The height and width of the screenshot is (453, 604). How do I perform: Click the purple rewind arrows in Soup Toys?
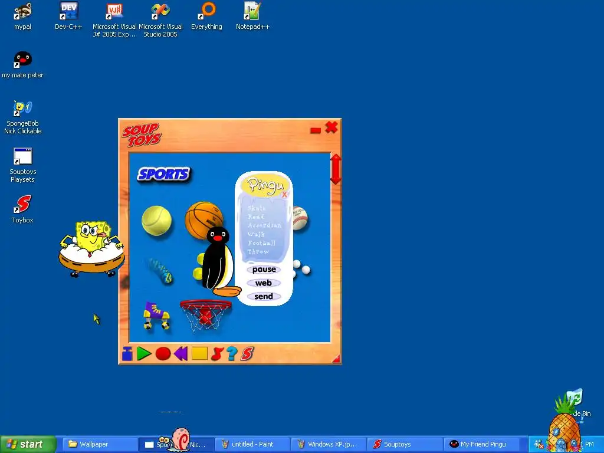click(x=180, y=354)
